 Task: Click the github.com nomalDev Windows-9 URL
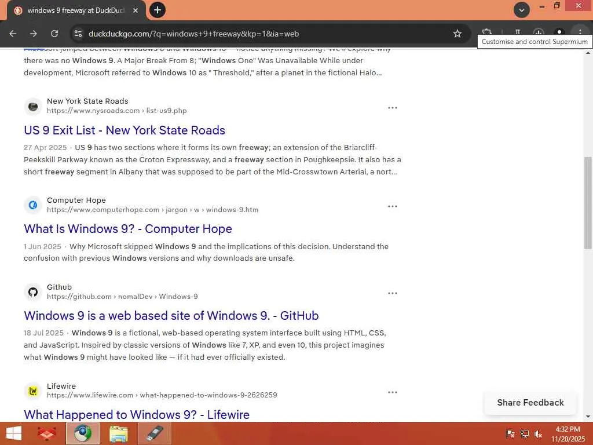122,297
